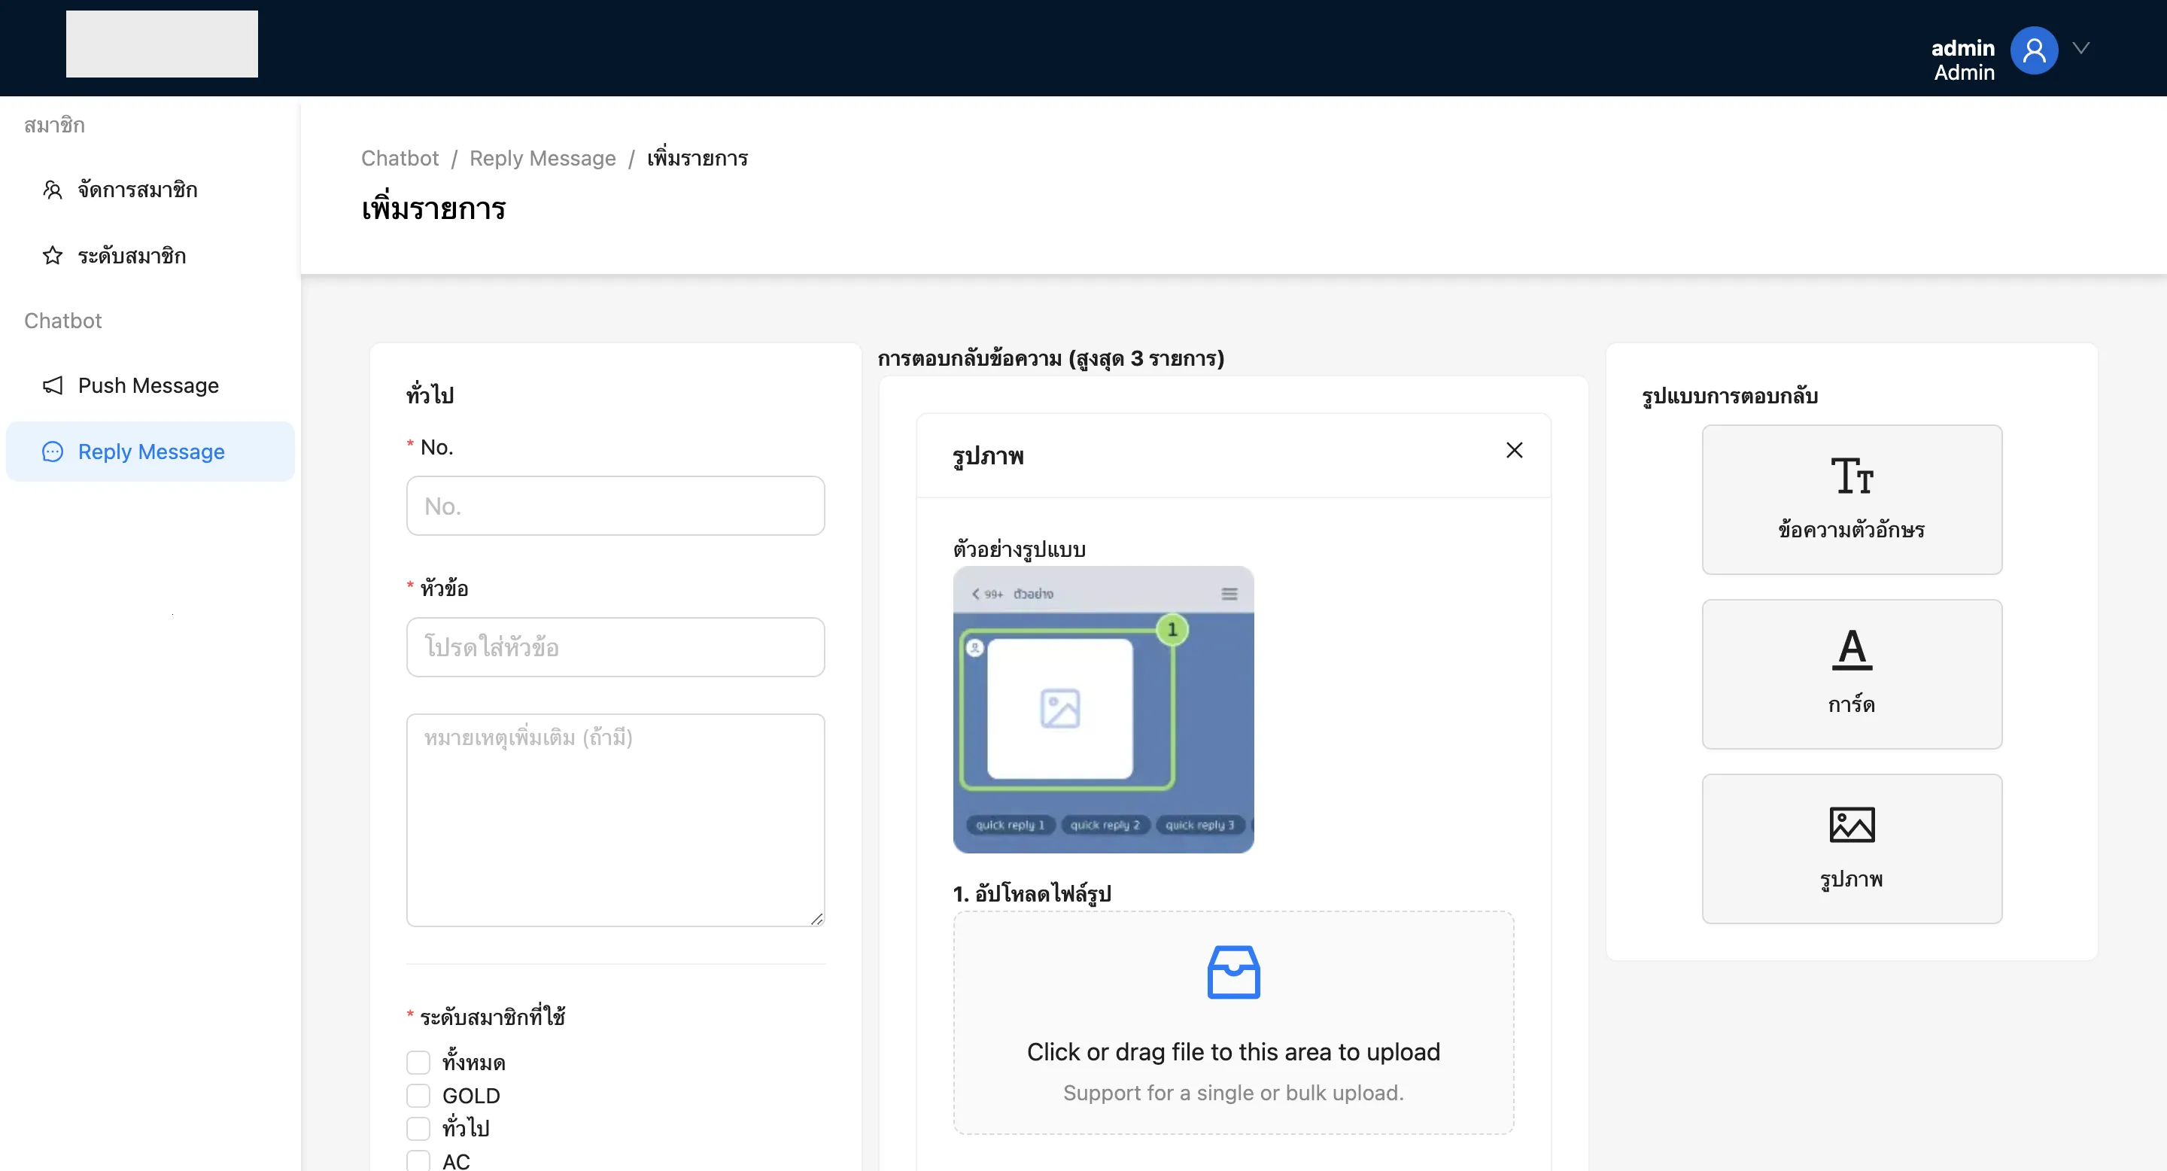
Task: Choose the การ์ด card reply type
Action: [1851, 674]
